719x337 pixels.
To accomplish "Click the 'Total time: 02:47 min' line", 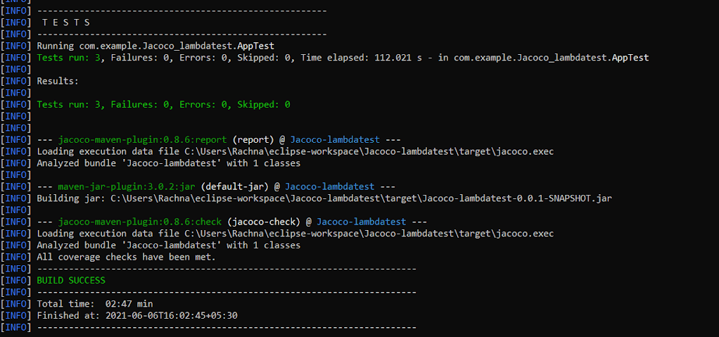I will [95, 303].
